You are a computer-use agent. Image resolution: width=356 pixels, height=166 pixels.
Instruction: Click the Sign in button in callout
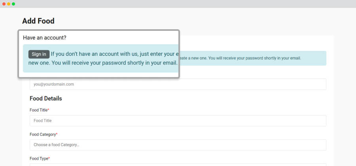point(39,54)
